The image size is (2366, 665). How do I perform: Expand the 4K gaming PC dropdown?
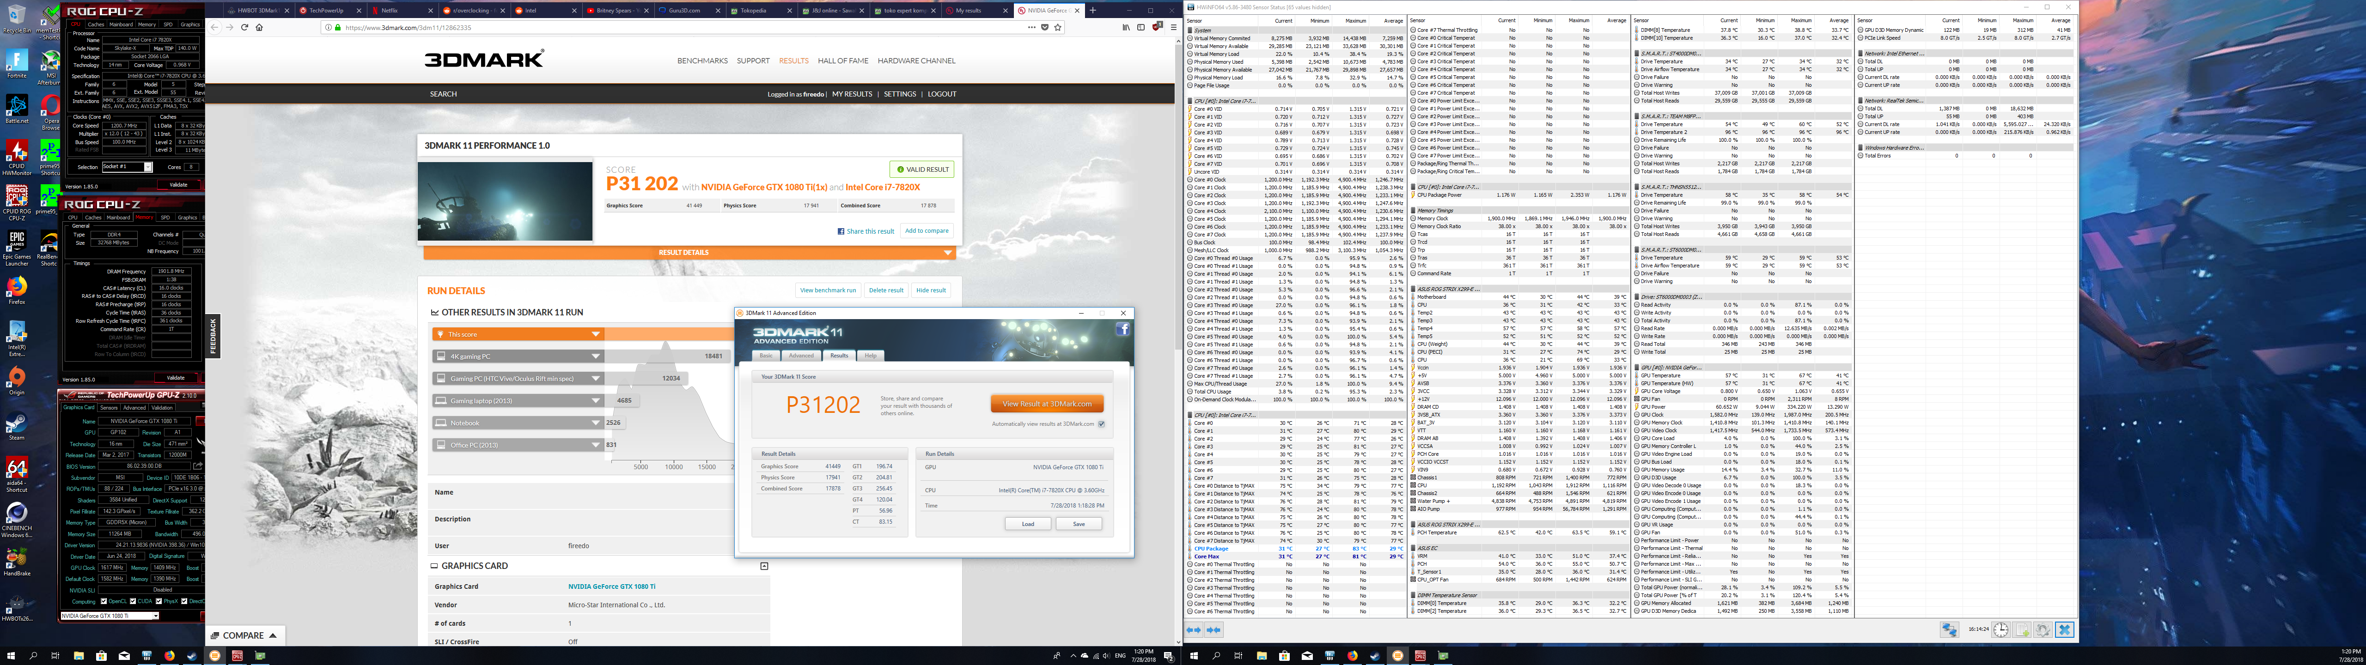pyautogui.click(x=519, y=357)
